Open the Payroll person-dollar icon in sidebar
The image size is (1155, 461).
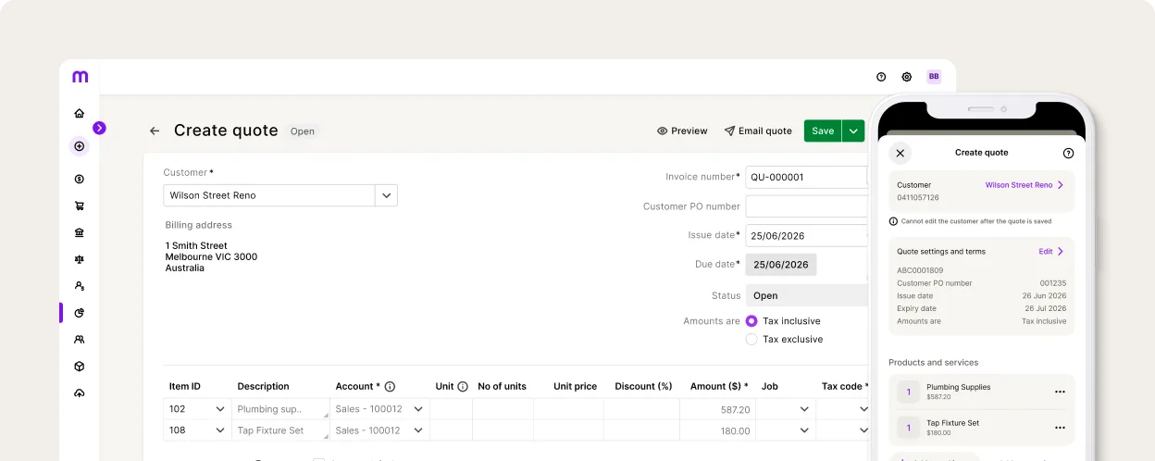point(79,286)
